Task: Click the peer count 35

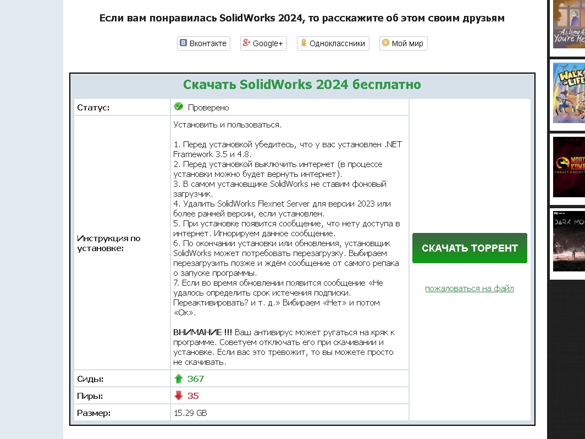Action: click(x=193, y=396)
